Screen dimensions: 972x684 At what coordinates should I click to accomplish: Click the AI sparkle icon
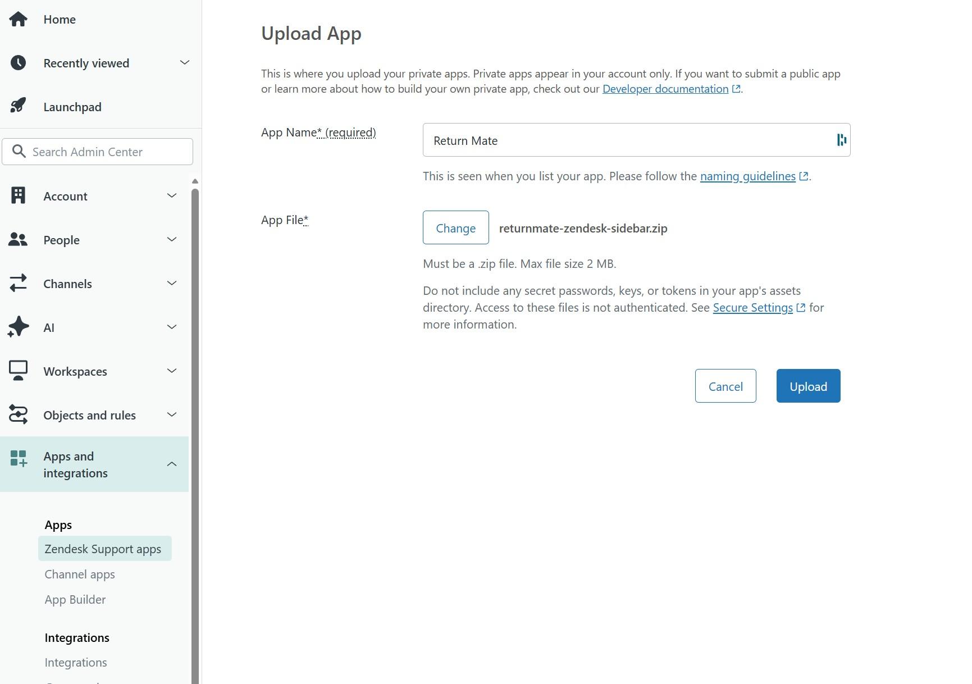click(x=18, y=327)
